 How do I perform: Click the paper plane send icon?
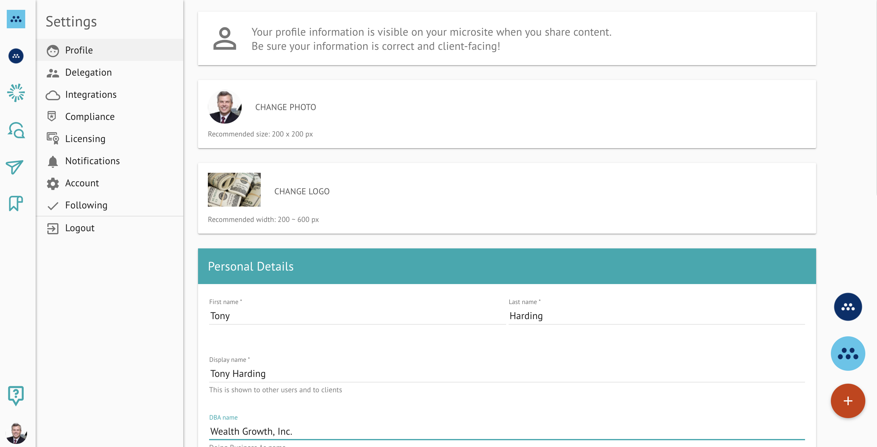coord(15,167)
